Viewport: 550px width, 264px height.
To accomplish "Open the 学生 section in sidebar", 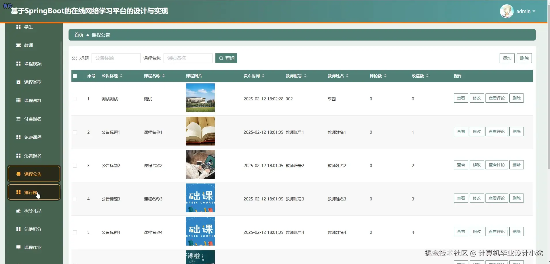I will tap(29, 27).
